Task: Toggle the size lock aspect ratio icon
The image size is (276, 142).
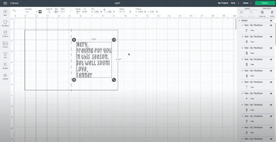Action: (104, 9)
